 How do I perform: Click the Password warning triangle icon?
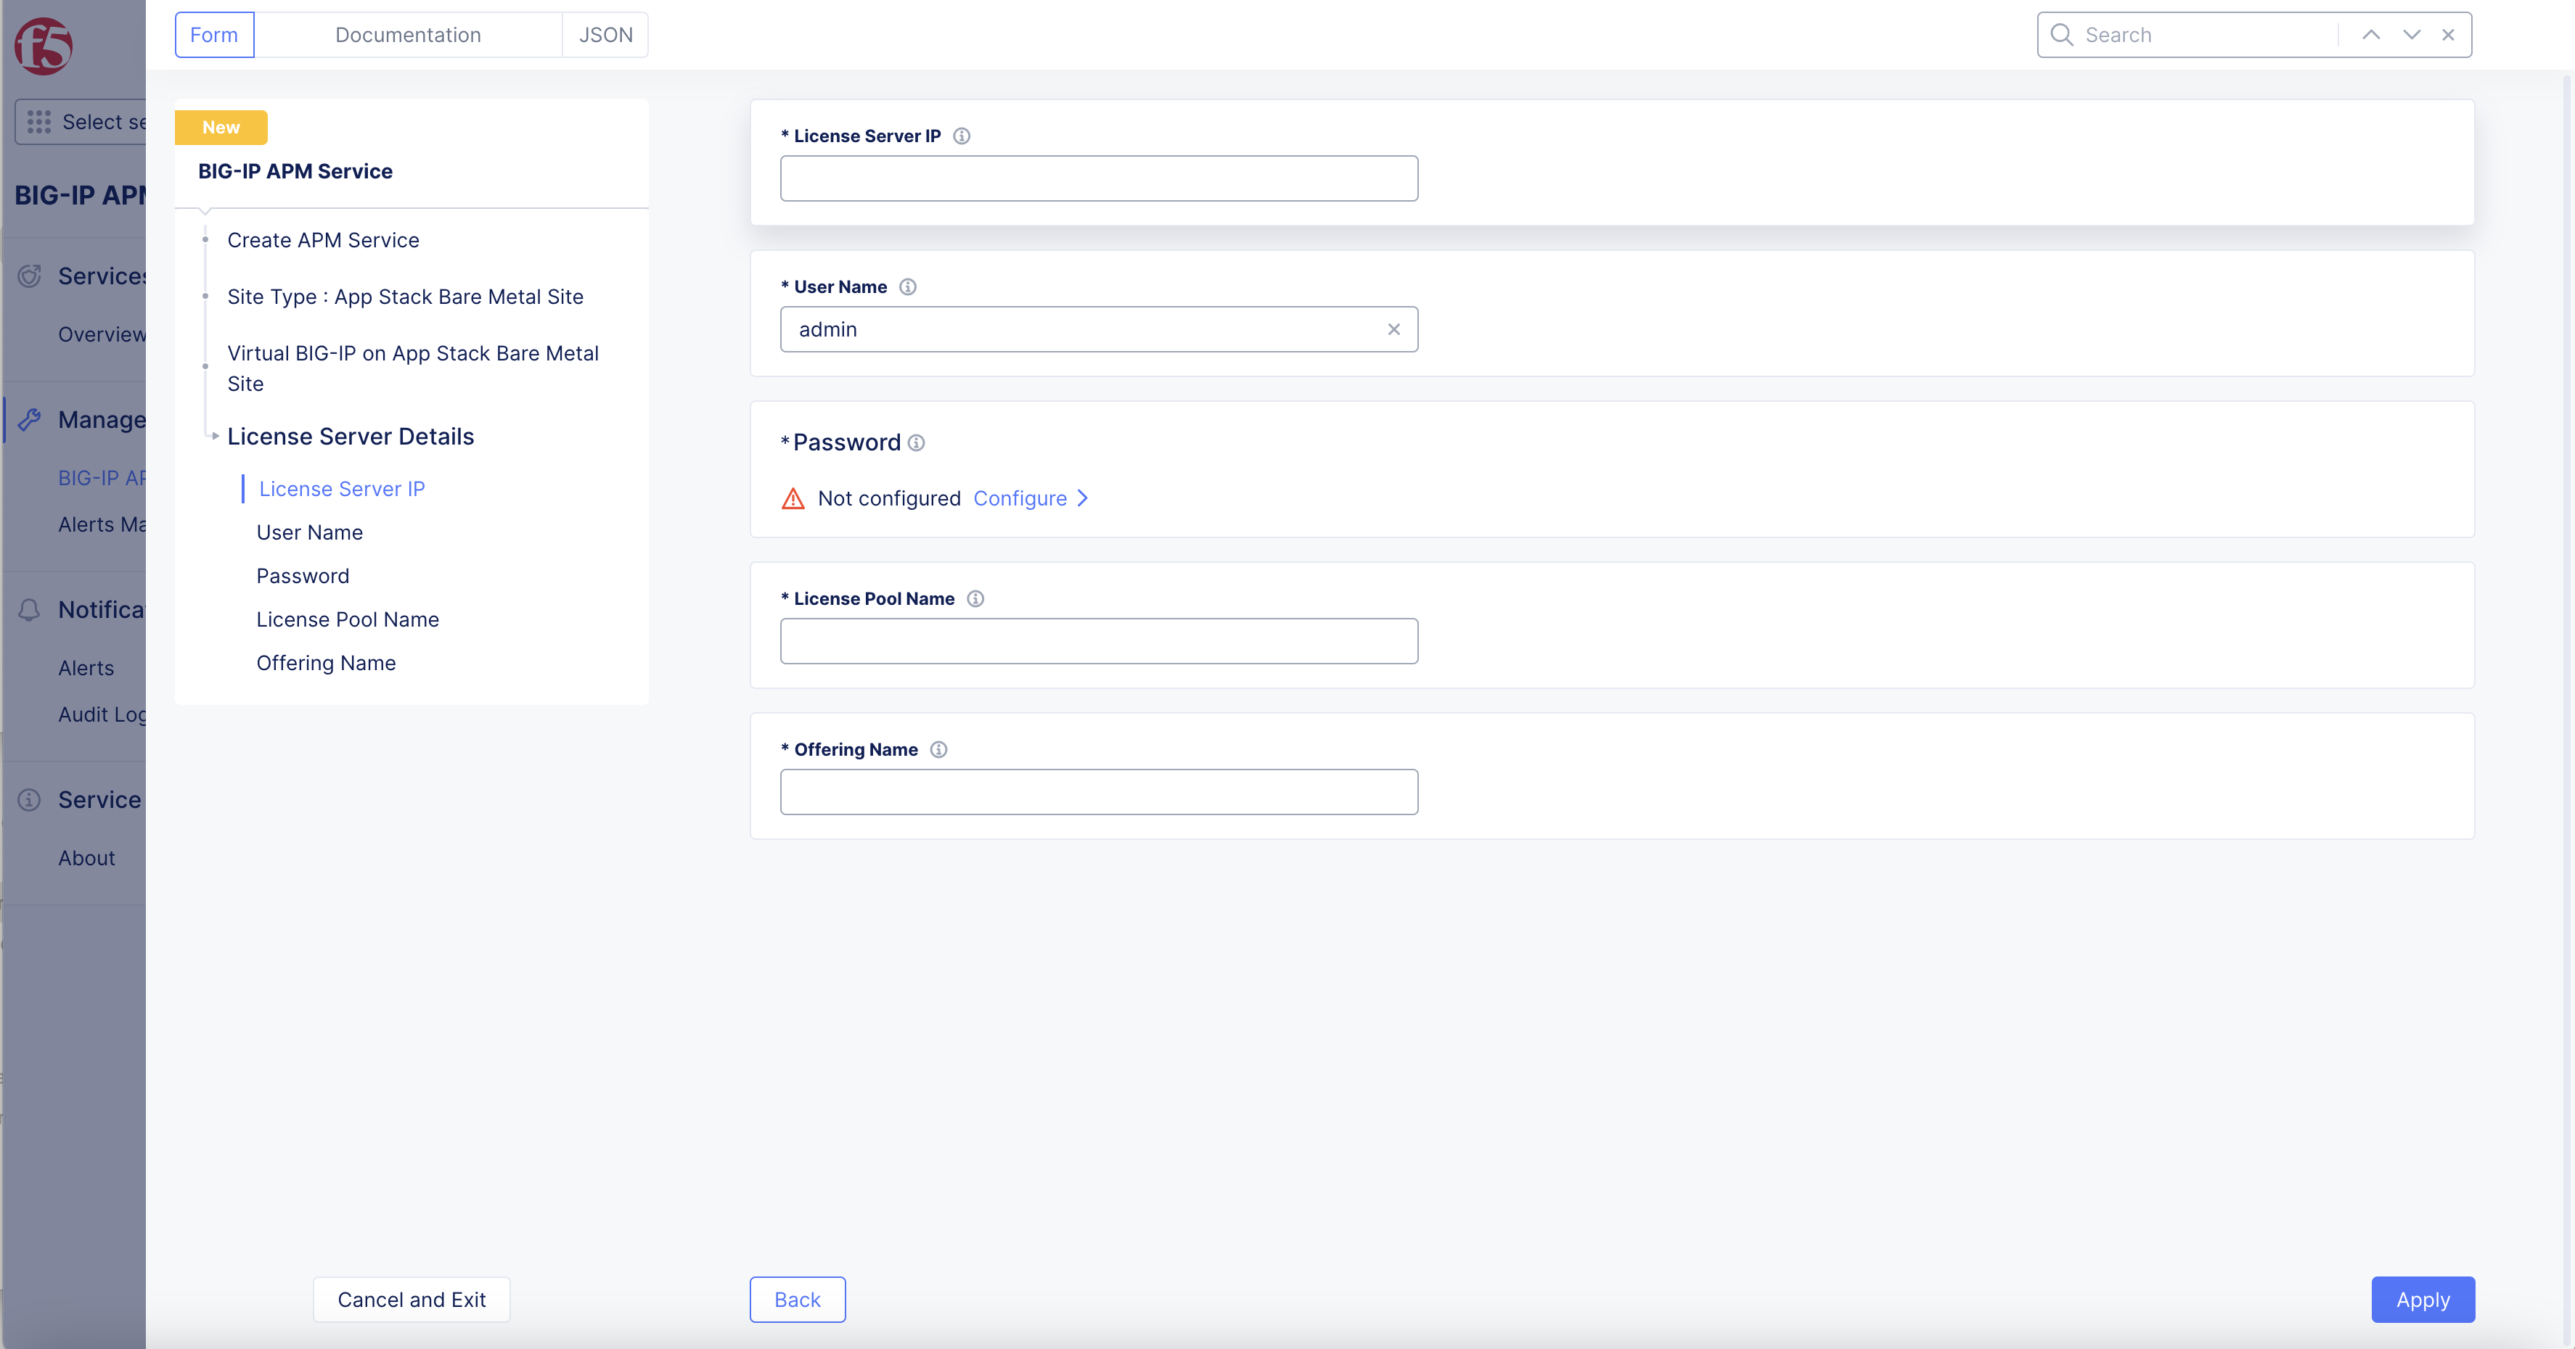pos(793,499)
